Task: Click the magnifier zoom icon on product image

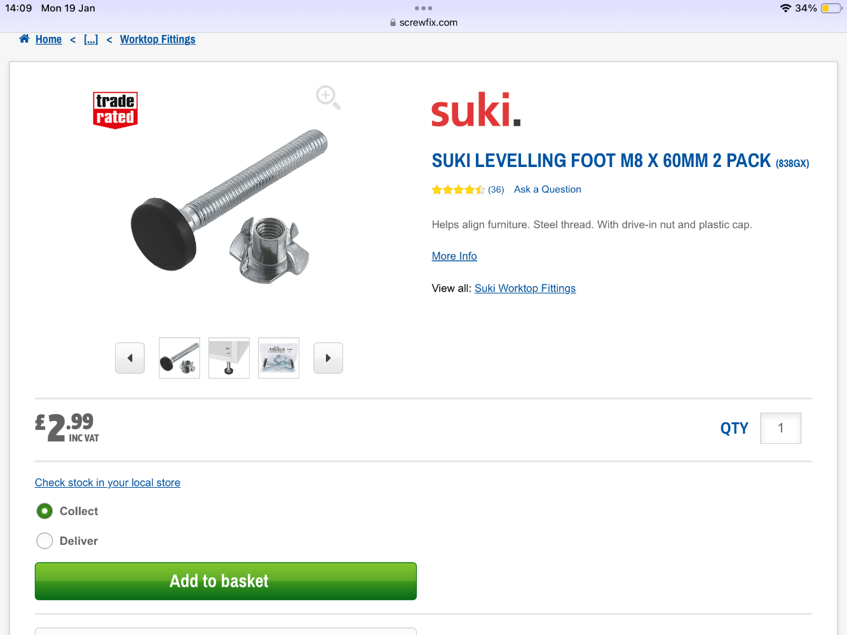Action: 328,97
